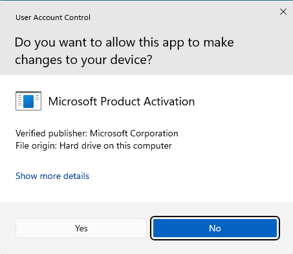Choose the highlighted No default button
Viewport: 293px width, 254px height.
pyautogui.click(x=215, y=228)
